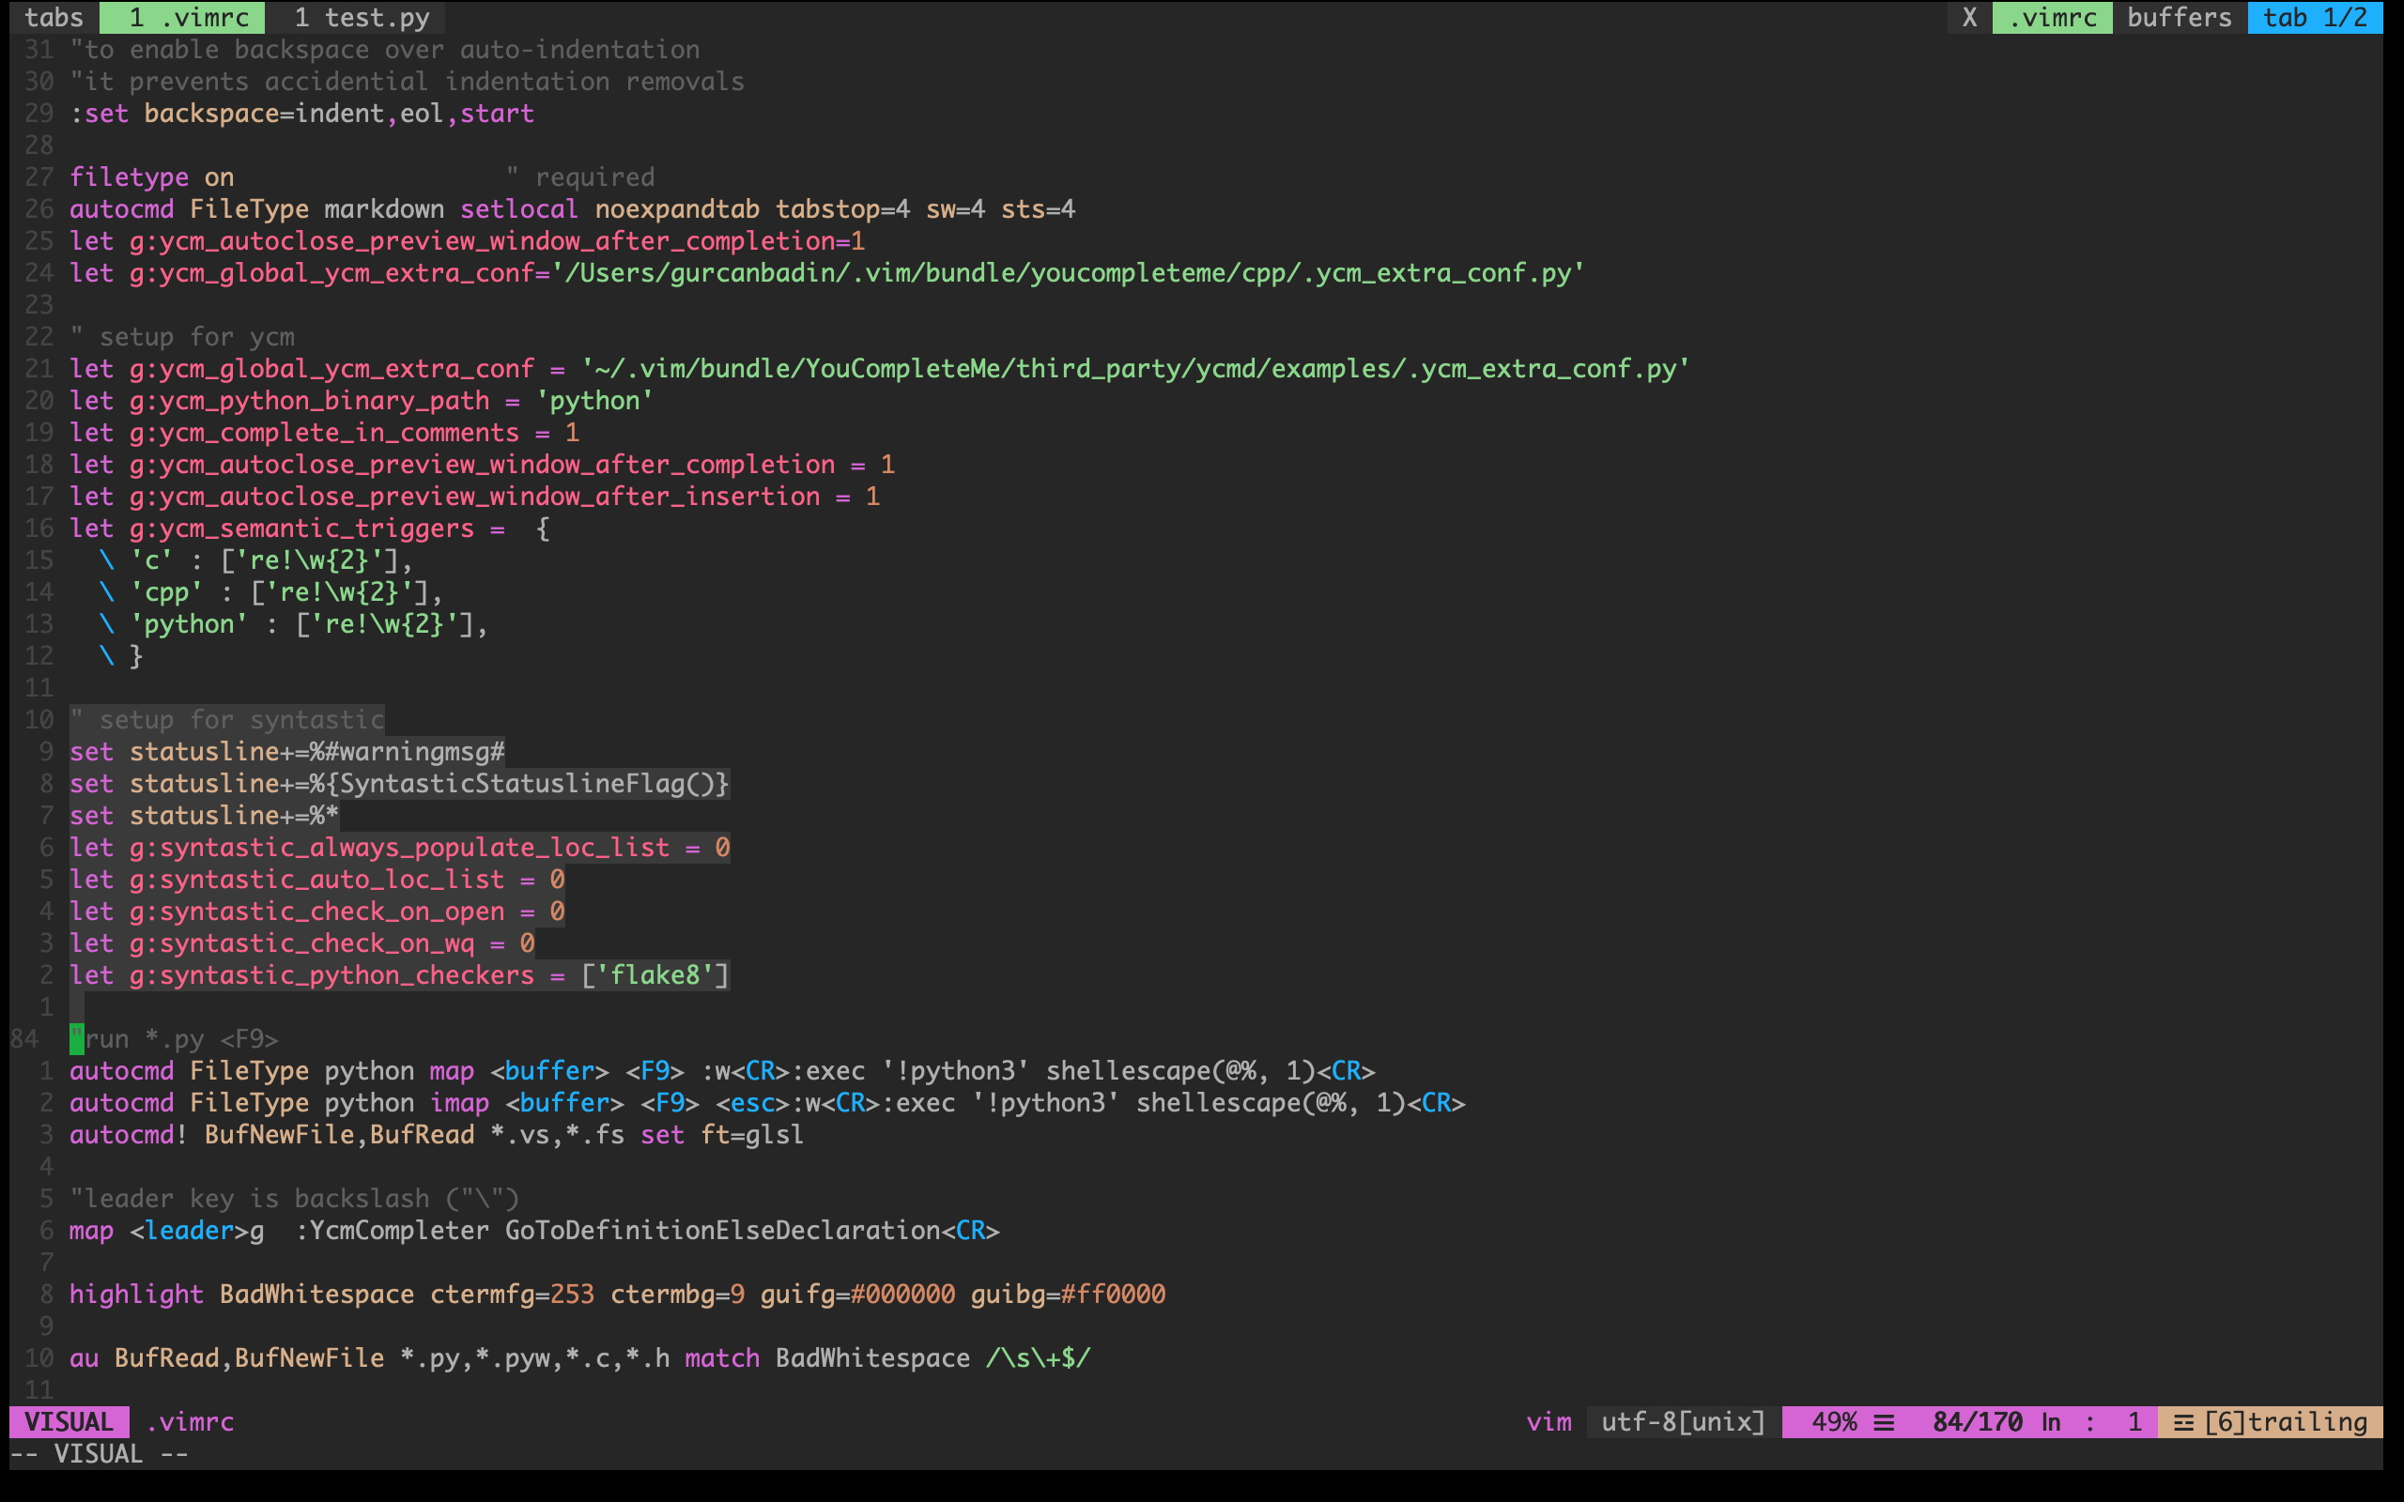Click the X close-tab button in tabline
The image size is (2404, 1502).
(x=1969, y=17)
